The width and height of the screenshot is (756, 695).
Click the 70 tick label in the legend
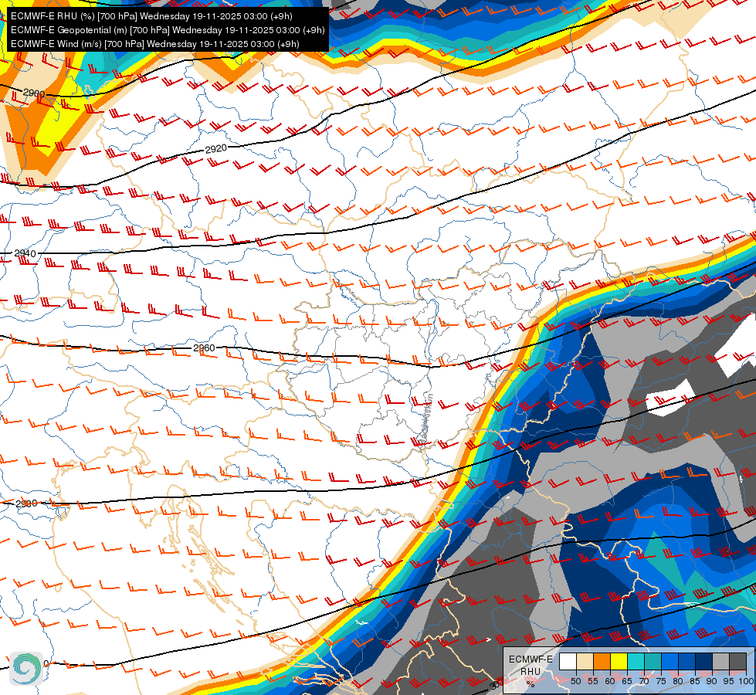tap(644, 681)
